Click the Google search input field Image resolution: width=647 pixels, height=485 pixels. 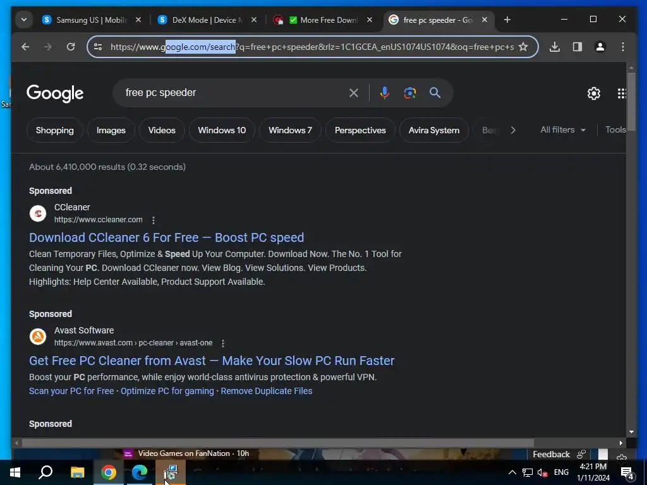[233, 93]
